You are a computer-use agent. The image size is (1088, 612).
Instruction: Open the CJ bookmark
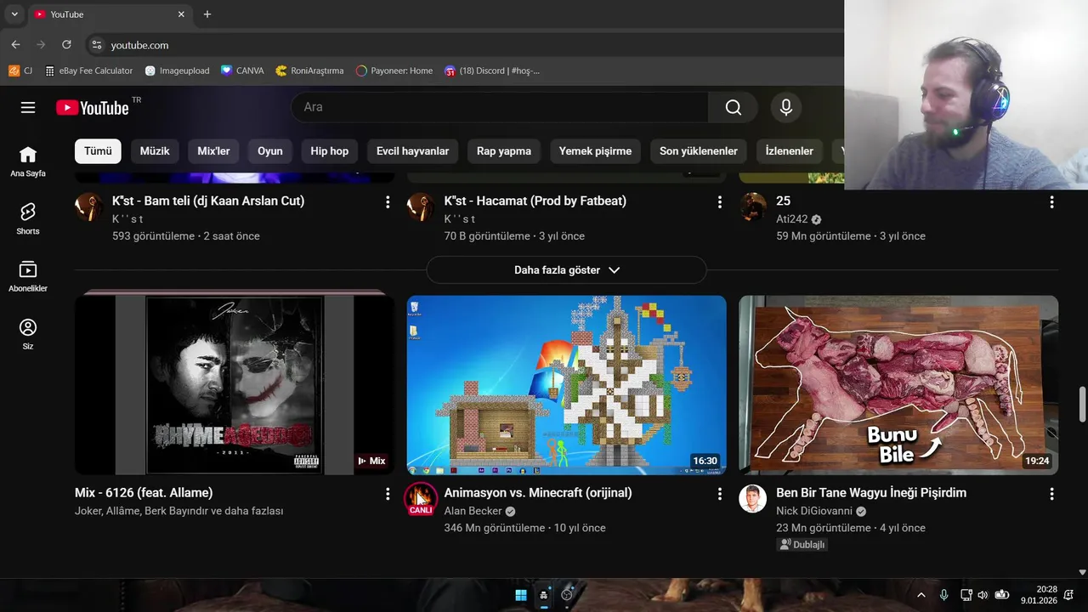[20, 71]
